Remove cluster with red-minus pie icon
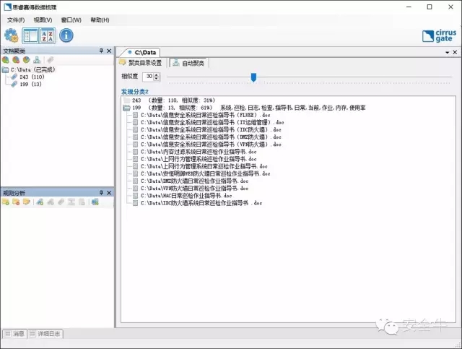Viewport: 462px width, 349px height. (16, 60)
